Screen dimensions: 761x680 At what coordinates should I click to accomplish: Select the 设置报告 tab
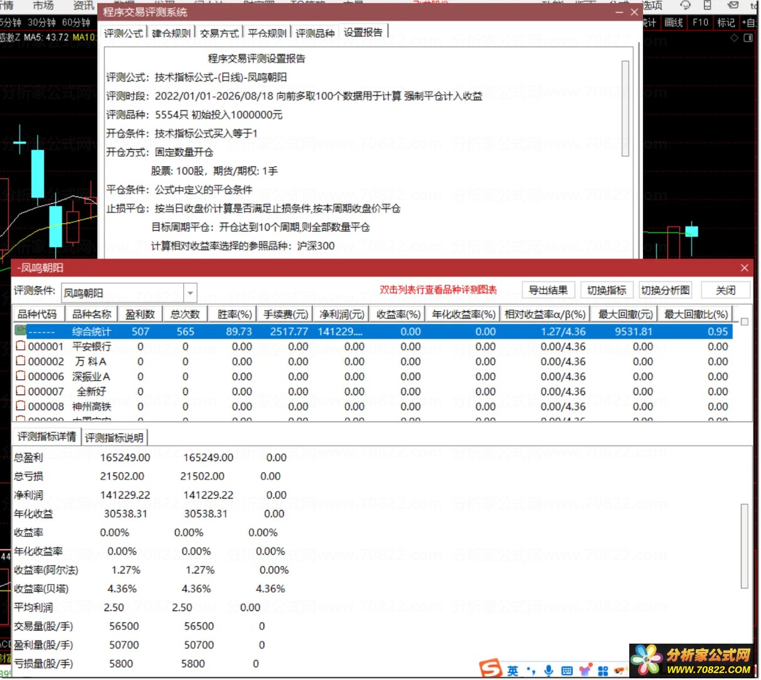363,32
